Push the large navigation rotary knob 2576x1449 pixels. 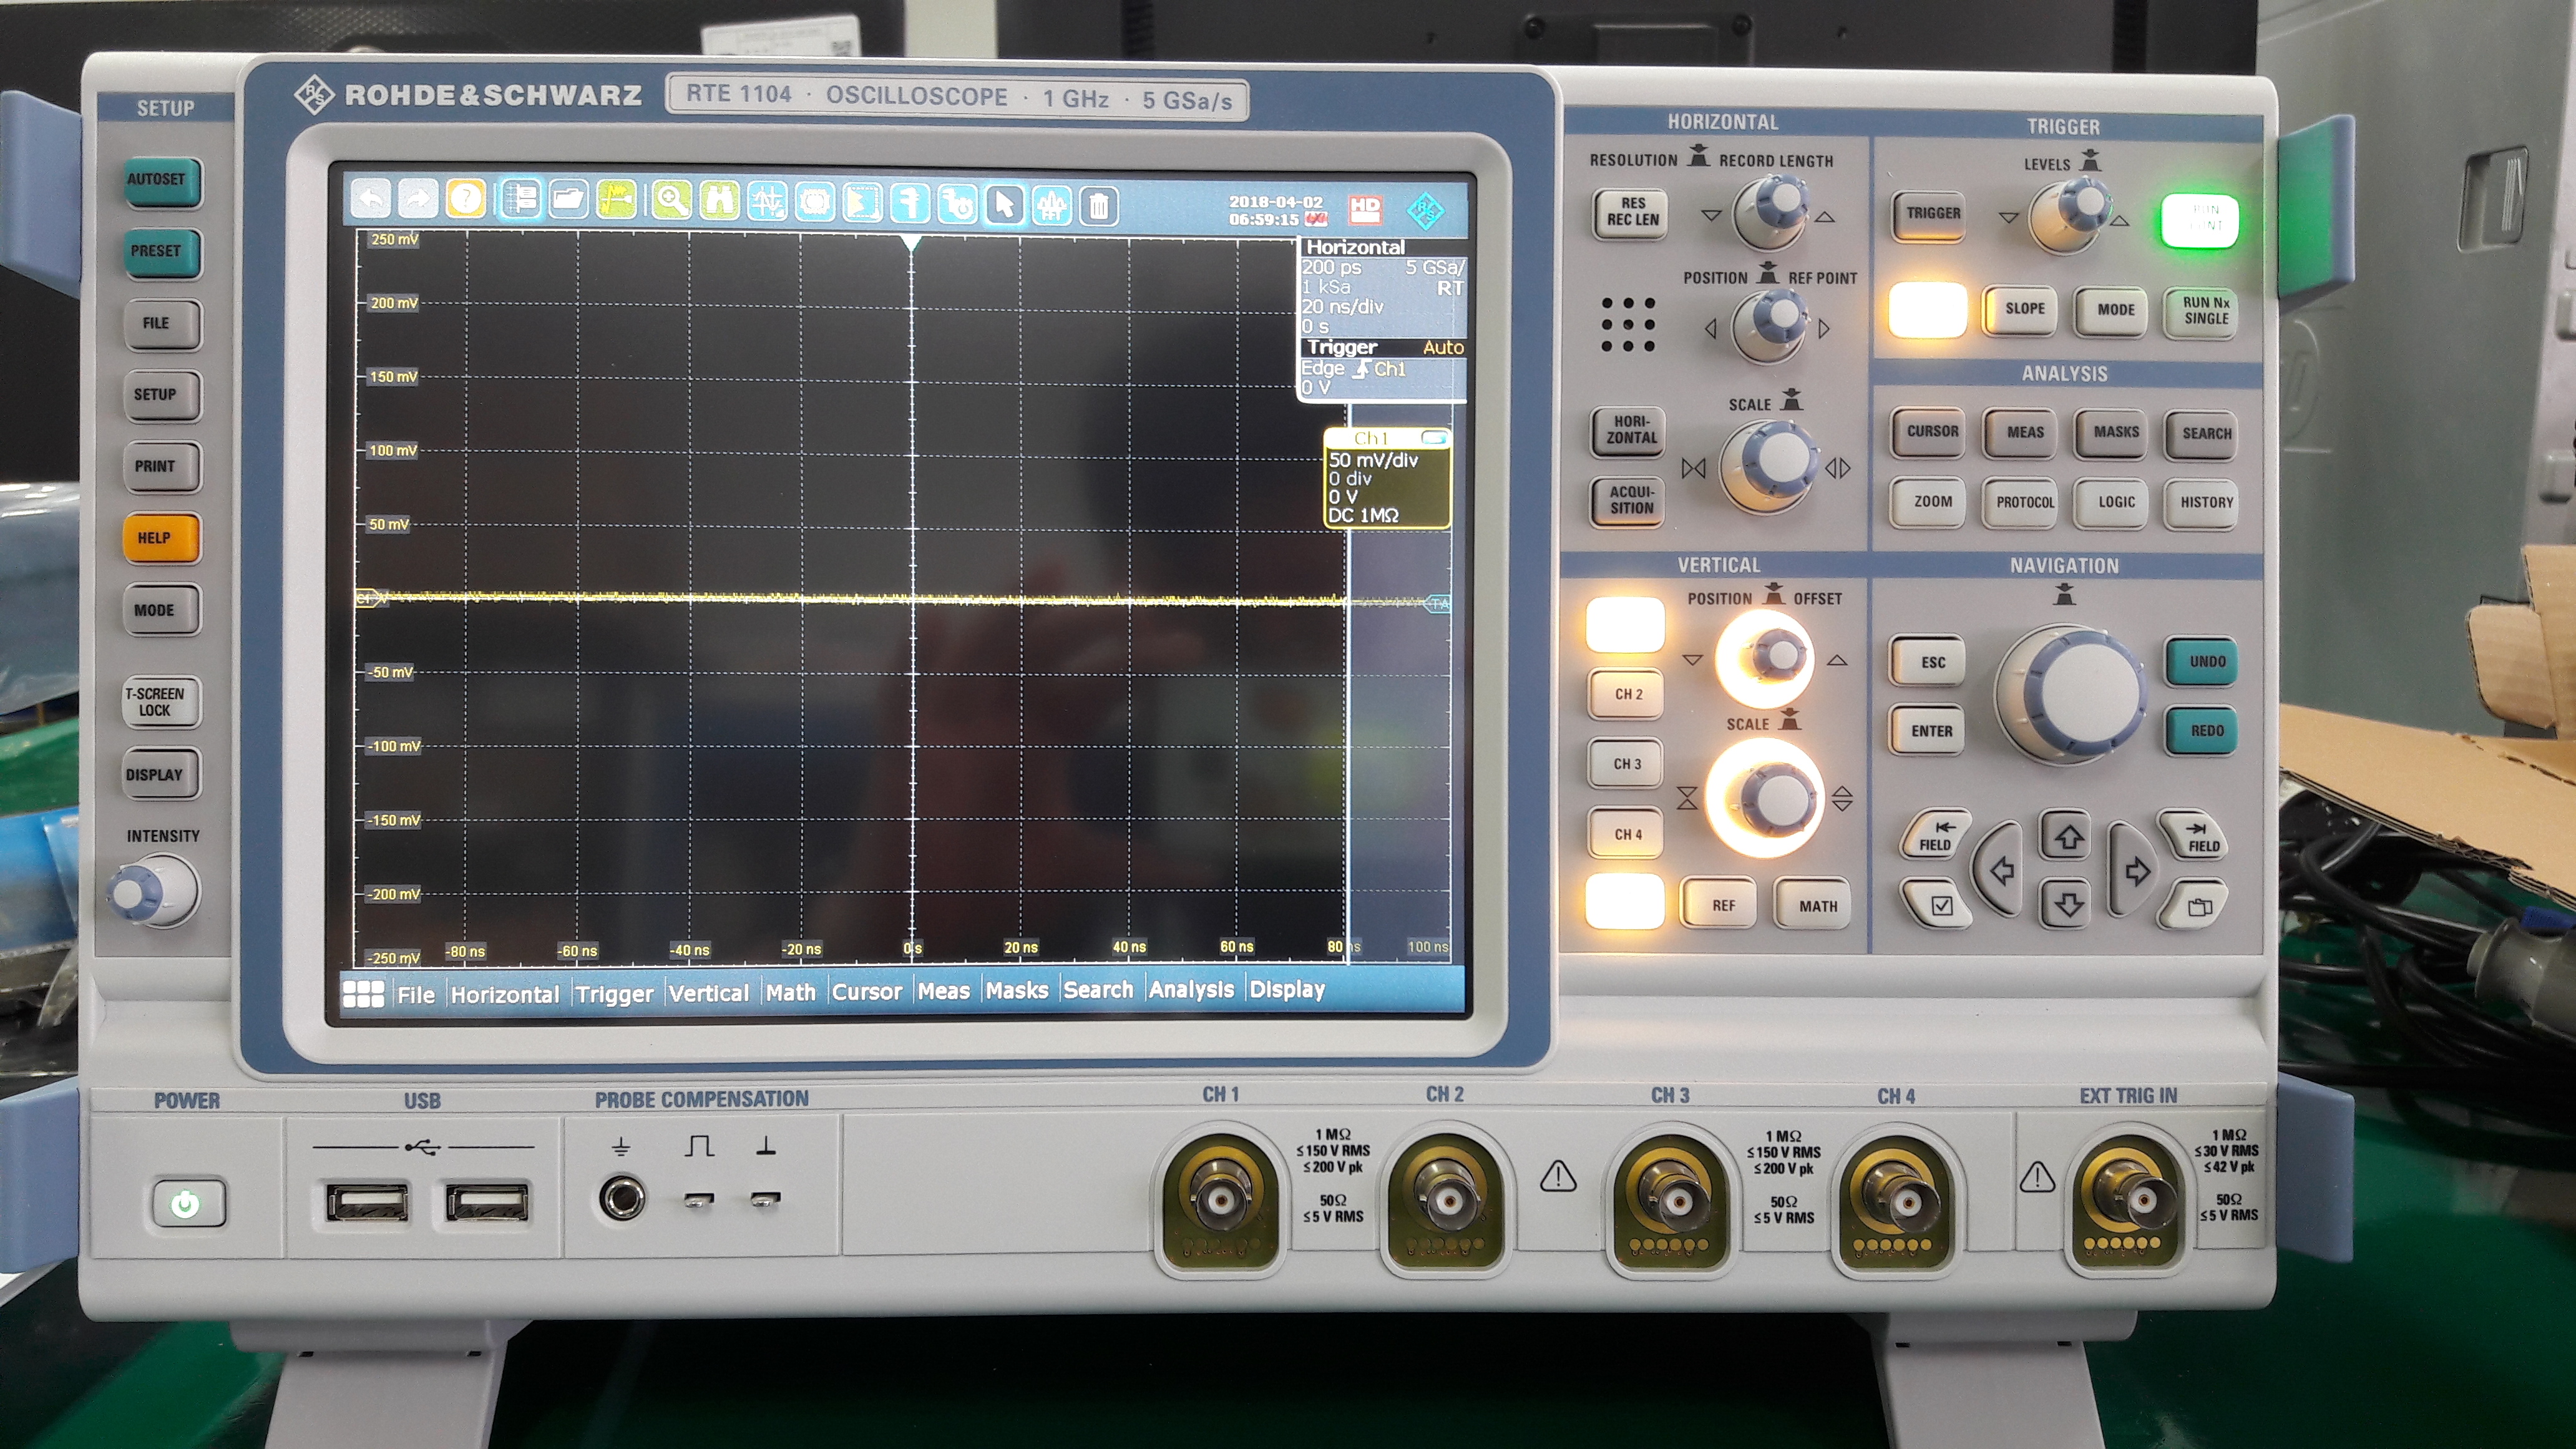click(2072, 695)
